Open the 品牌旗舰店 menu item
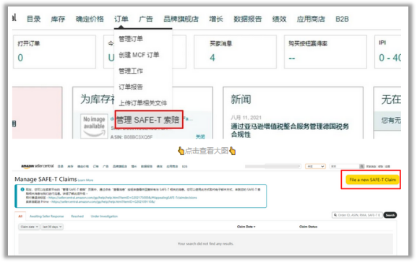The width and height of the screenshot is (417, 262). (181, 19)
